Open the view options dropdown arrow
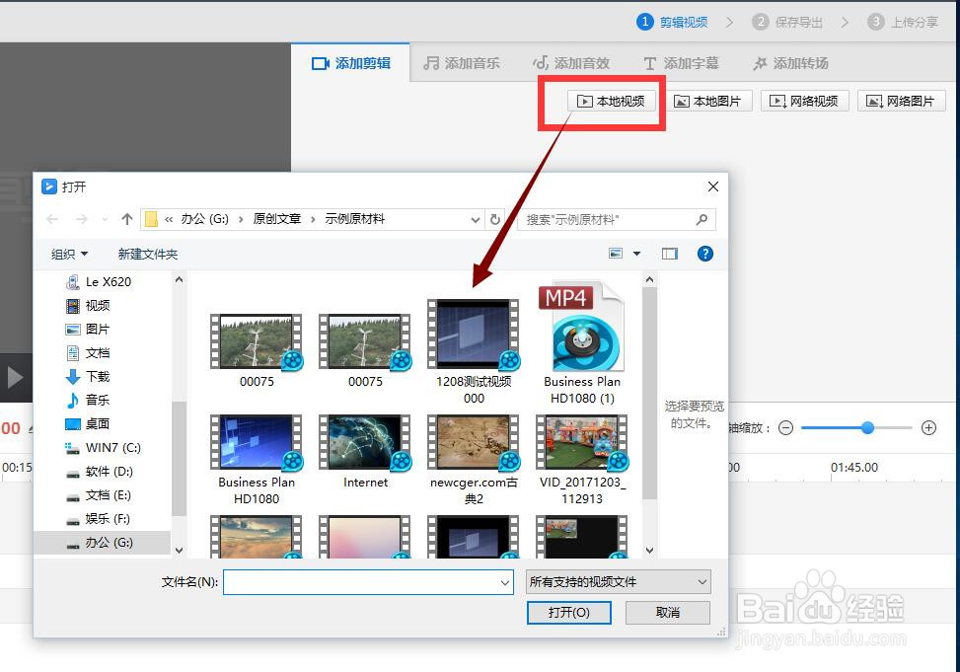The height and width of the screenshot is (672, 960). click(x=636, y=254)
